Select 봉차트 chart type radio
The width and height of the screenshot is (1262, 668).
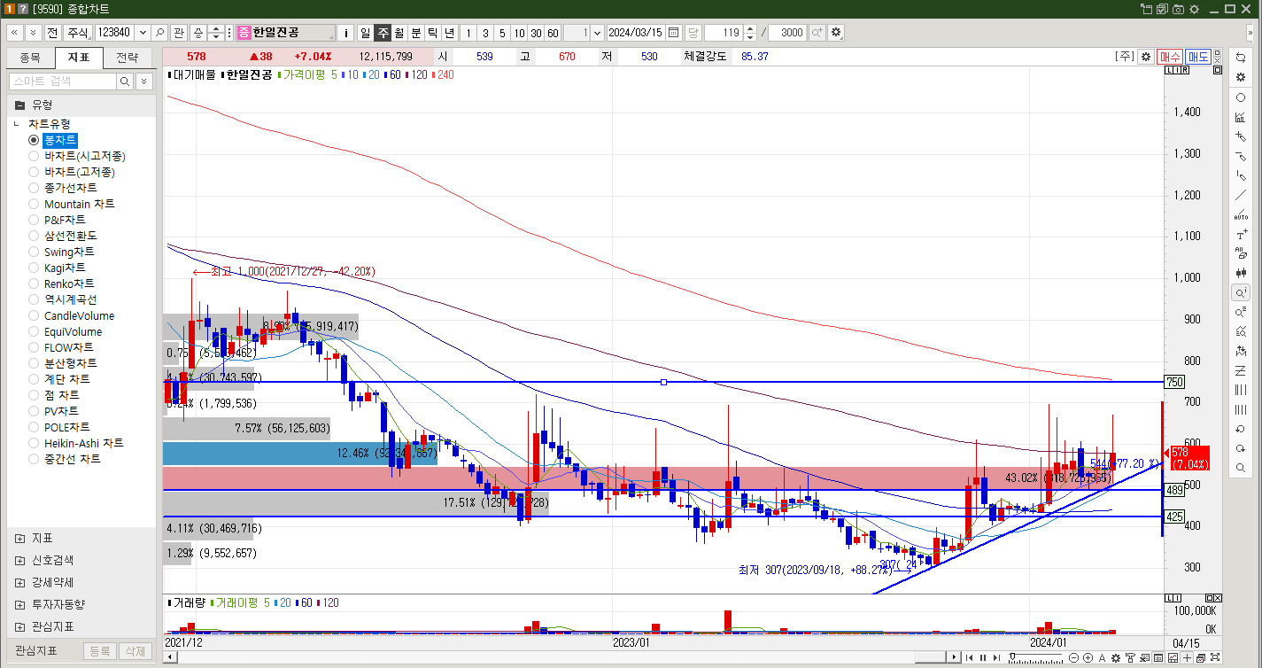(34, 140)
